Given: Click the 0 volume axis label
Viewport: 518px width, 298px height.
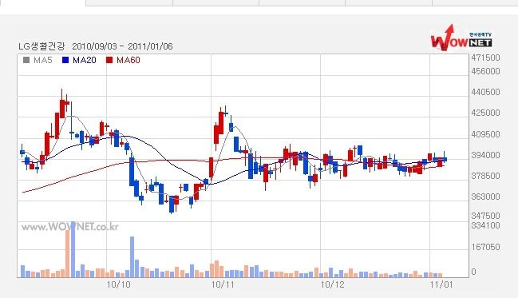Looking at the screenshot, I should coord(474,272).
